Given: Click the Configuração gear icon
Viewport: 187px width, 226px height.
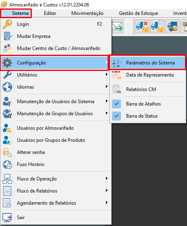Looking at the screenshot, I should 7,63.
